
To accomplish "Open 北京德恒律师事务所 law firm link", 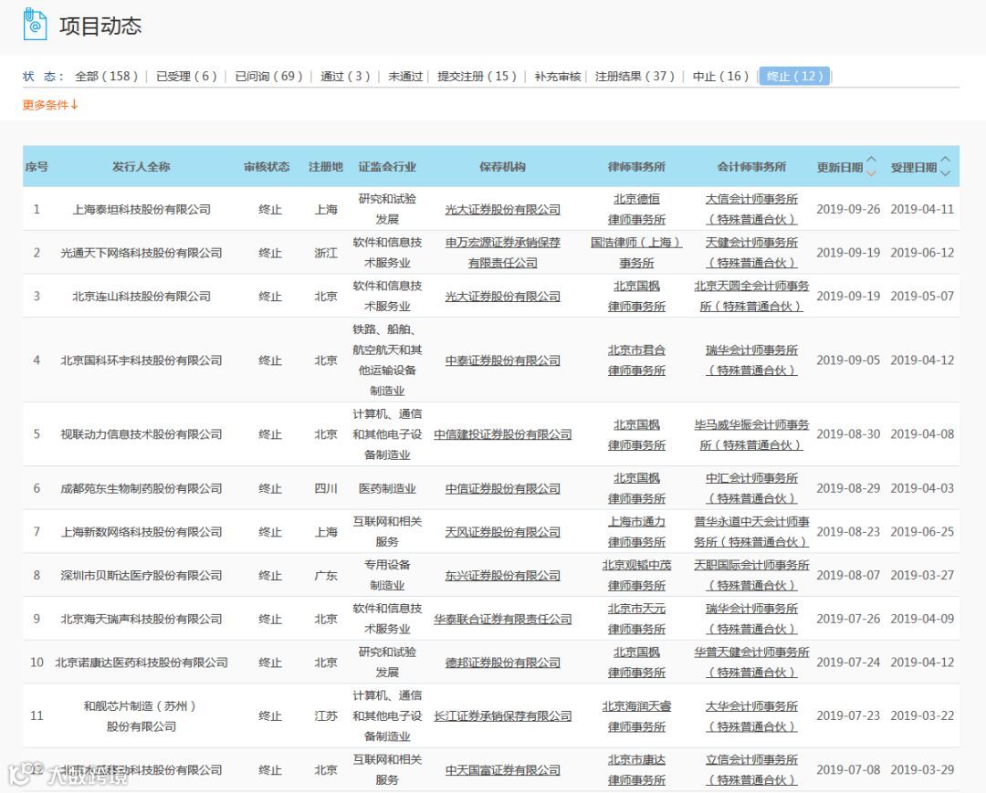I will pyautogui.click(x=636, y=209).
